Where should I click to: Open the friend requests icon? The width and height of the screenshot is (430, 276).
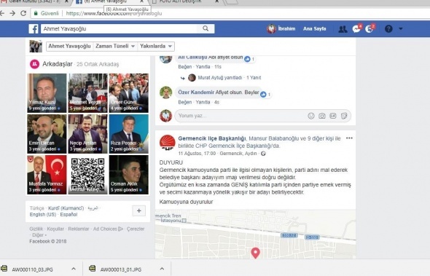[343, 29]
